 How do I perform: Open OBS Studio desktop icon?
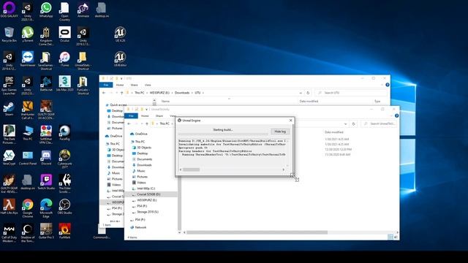click(64, 207)
